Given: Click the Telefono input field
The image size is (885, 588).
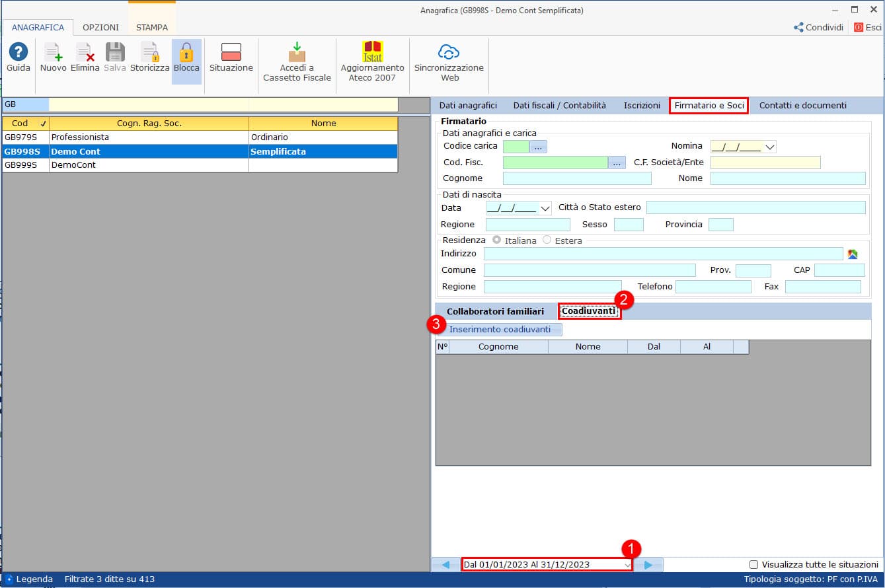Looking at the screenshot, I should (x=713, y=287).
